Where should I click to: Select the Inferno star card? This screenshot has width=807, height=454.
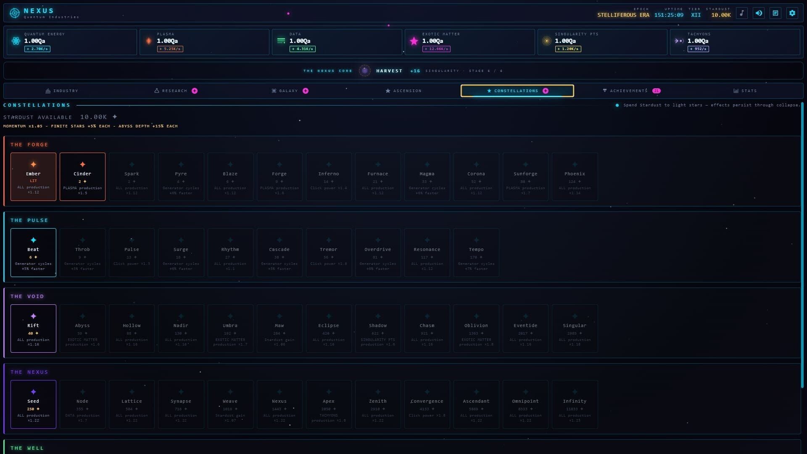pyautogui.click(x=329, y=177)
